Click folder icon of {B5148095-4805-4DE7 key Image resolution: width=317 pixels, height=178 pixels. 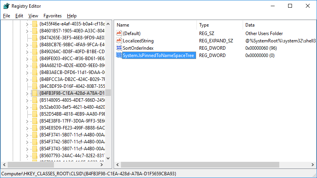pyautogui.click(x=35, y=100)
